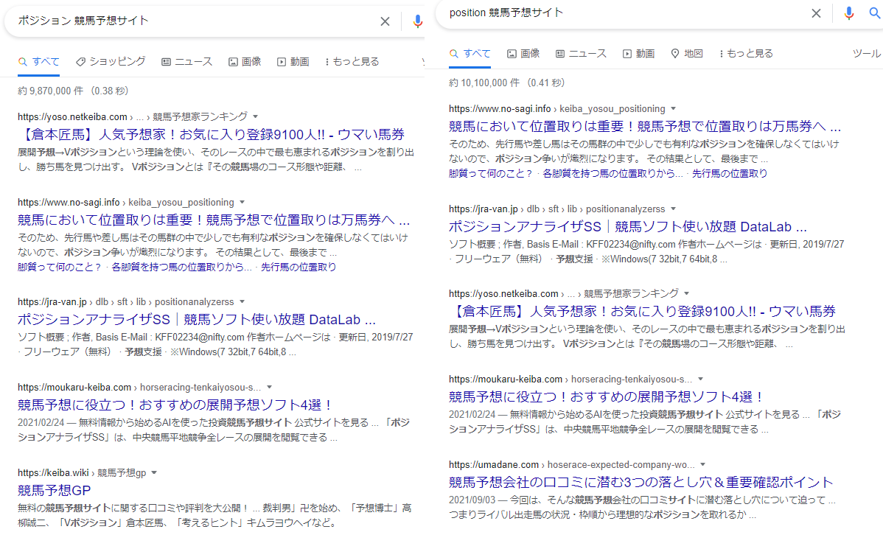Open 先行馬の位置取り sitelink in left window
Viewport: 883px width, 535px height.
tap(299, 267)
